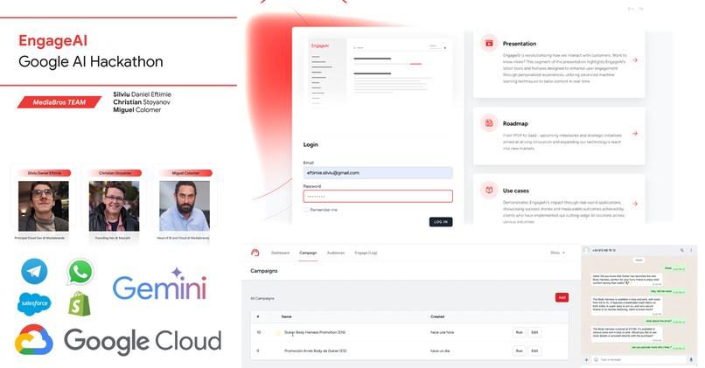This screenshot has width=705, height=368.
Task: Click the chat attach plus icon
Action: coord(586,359)
